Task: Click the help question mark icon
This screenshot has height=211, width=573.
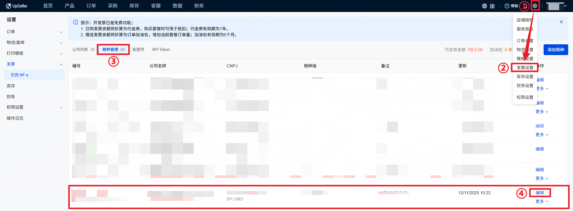Action: pyautogui.click(x=507, y=6)
